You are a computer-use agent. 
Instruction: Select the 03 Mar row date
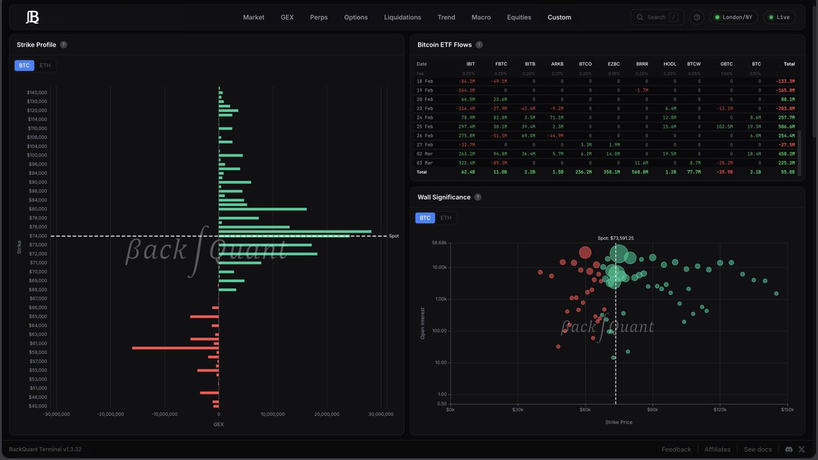click(x=425, y=163)
